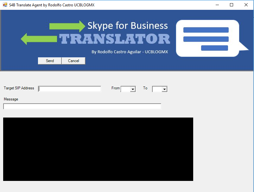
Task: Click the Rodolfo Castro Aguilar author credit
Action: [x=130, y=52]
